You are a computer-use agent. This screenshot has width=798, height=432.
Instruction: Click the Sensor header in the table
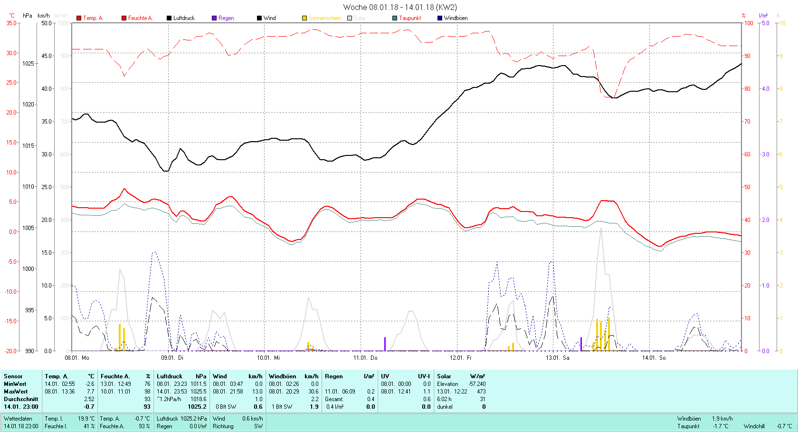(x=13, y=376)
